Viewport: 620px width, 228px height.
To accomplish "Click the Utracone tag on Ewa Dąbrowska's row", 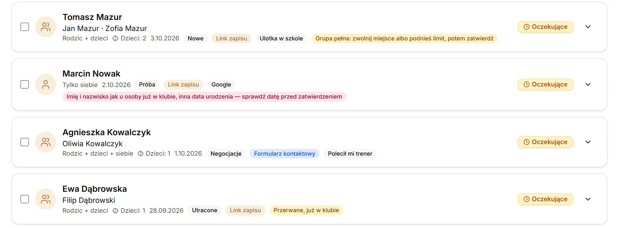I will pyautogui.click(x=205, y=210).
